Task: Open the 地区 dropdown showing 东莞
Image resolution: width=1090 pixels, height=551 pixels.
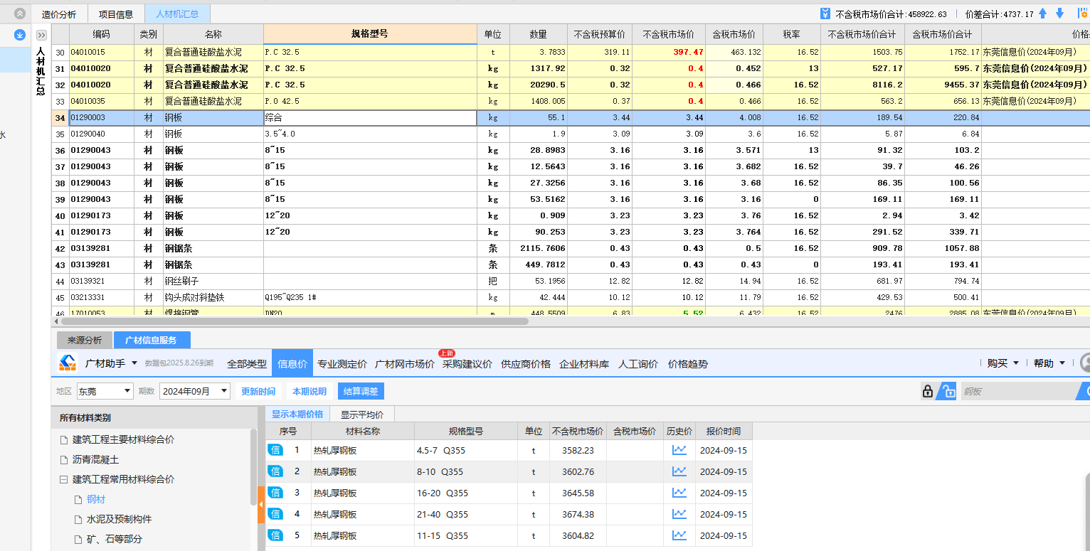Action: tap(105, 390)
